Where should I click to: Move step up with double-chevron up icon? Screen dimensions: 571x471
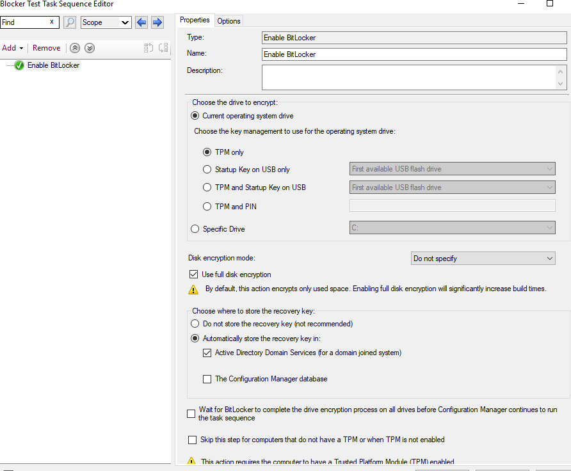(x=75, y=48)
